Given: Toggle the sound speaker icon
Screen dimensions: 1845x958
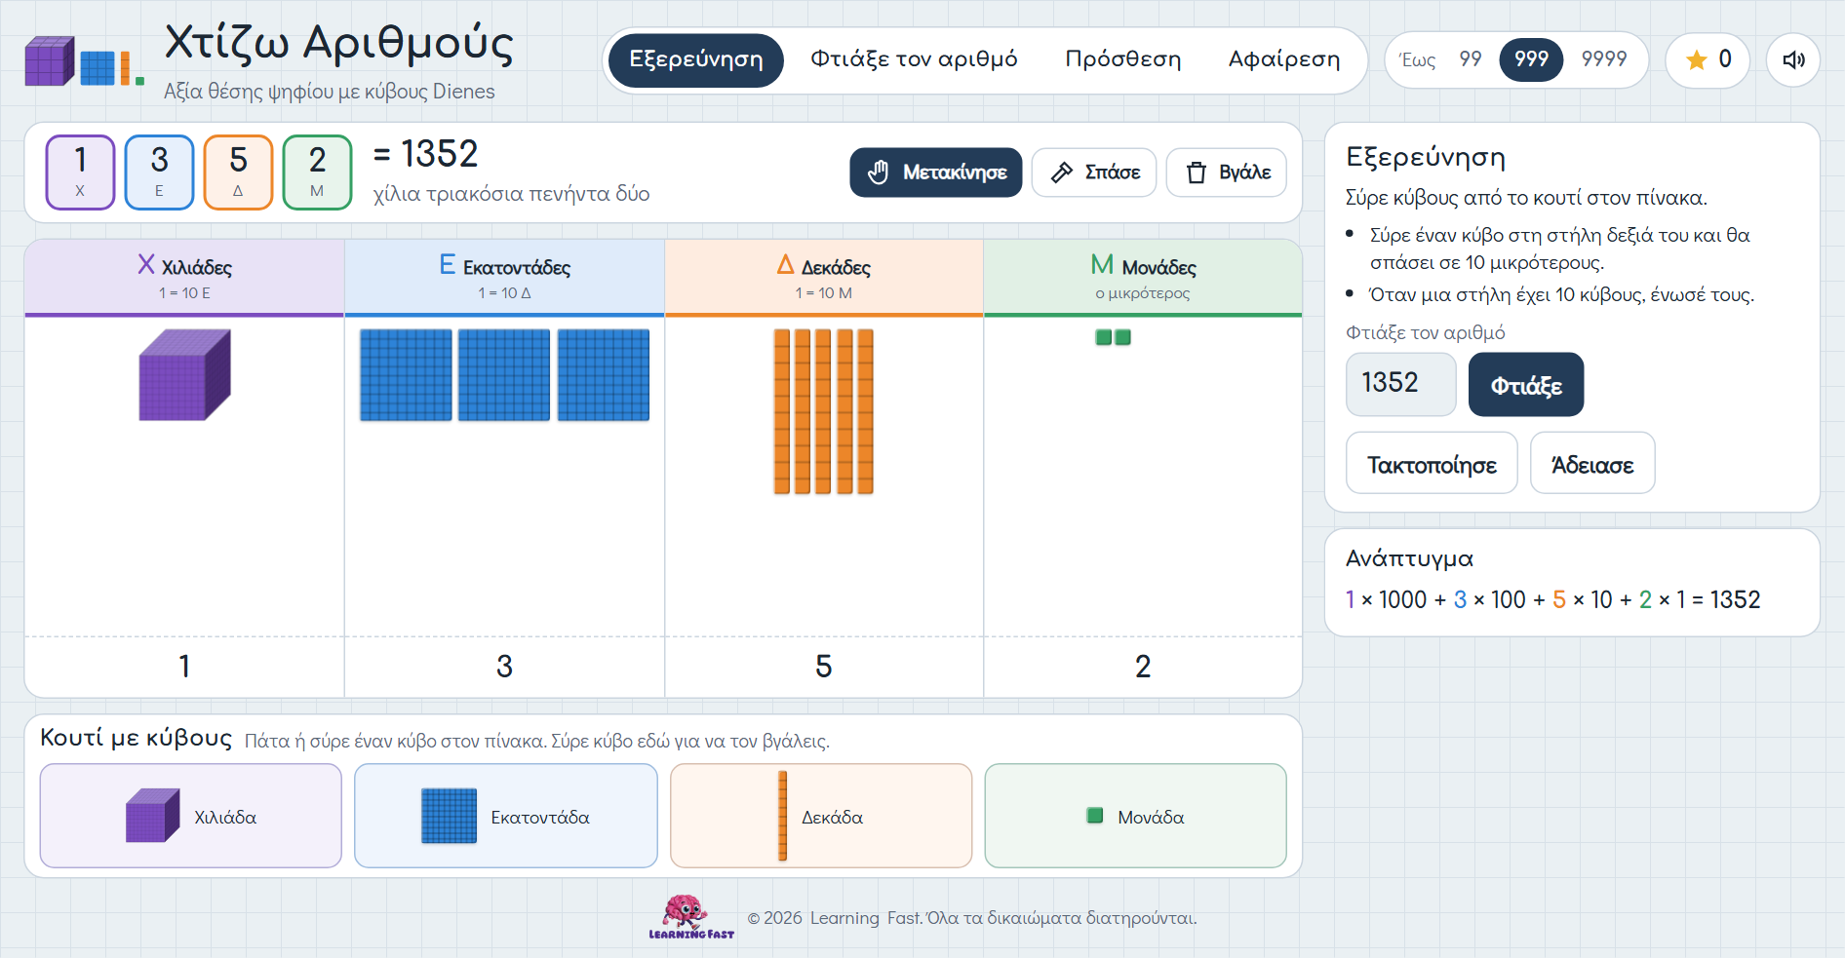Looking at the screenshot, I should pyautogui.click(x=1792, y=60).
